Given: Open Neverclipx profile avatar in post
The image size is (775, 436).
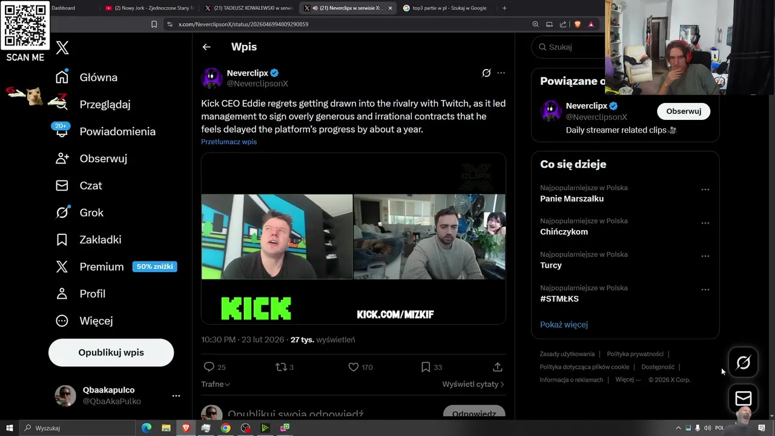Looking at the screenshot, I should point(212,78).
